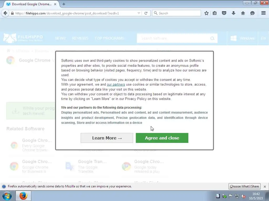
Task: Click Learn More button
Action: point(107,138)
